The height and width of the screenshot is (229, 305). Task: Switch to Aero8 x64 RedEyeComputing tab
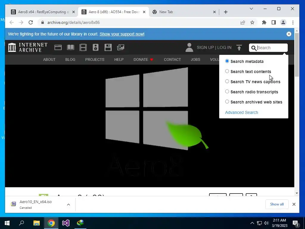(x=42, y=12)
